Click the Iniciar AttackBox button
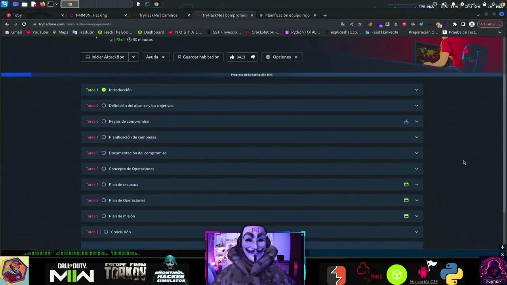This screenshot has width=507, height=285. click(105, 57)
